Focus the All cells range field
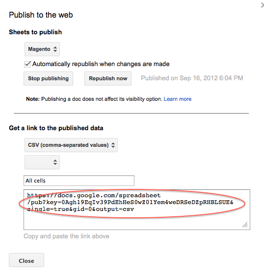The width and height of the screenshot is (264, 277). pos(79,181)
